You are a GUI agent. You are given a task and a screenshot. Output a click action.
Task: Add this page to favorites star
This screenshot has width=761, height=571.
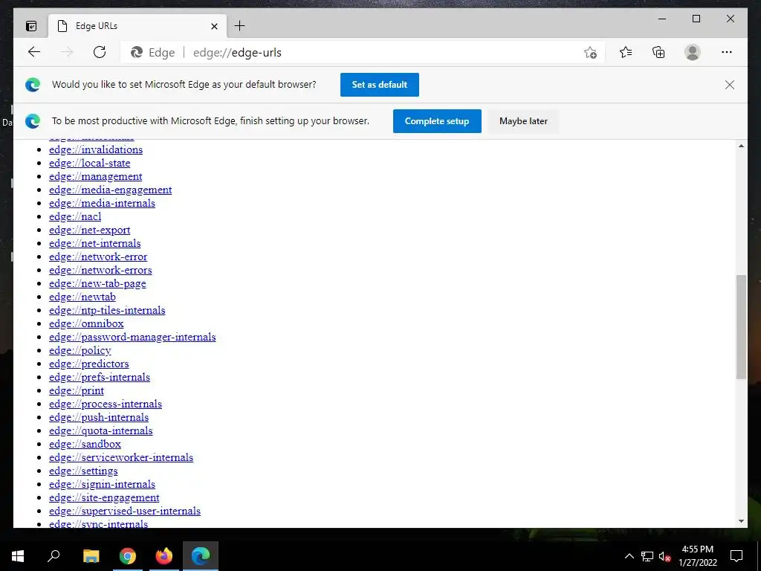[x=590, y=53]
